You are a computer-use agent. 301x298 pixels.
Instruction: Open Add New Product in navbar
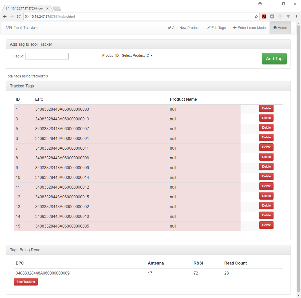coord(184,28)
